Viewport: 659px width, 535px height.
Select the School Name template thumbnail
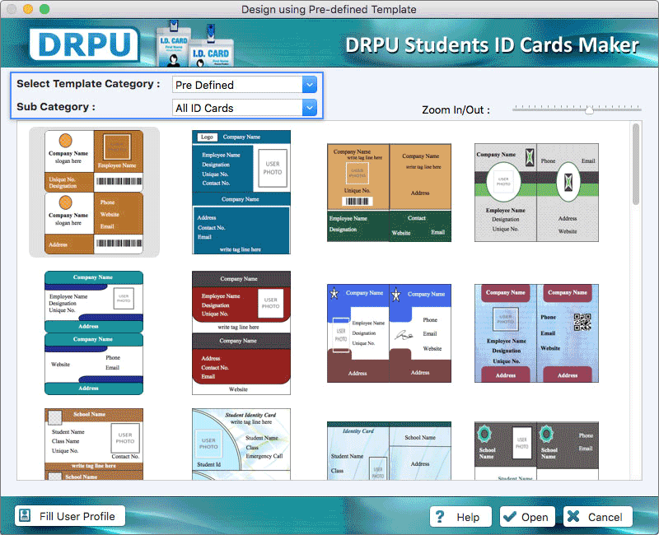coord(93,444)
